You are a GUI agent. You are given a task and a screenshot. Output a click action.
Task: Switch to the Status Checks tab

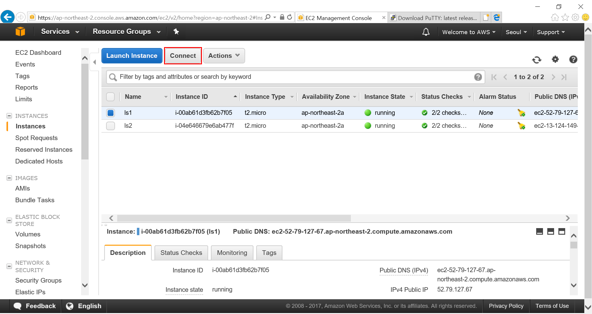tap(181, 253)
